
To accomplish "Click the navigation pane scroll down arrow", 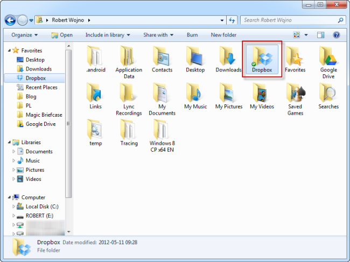I will (69, 232).
